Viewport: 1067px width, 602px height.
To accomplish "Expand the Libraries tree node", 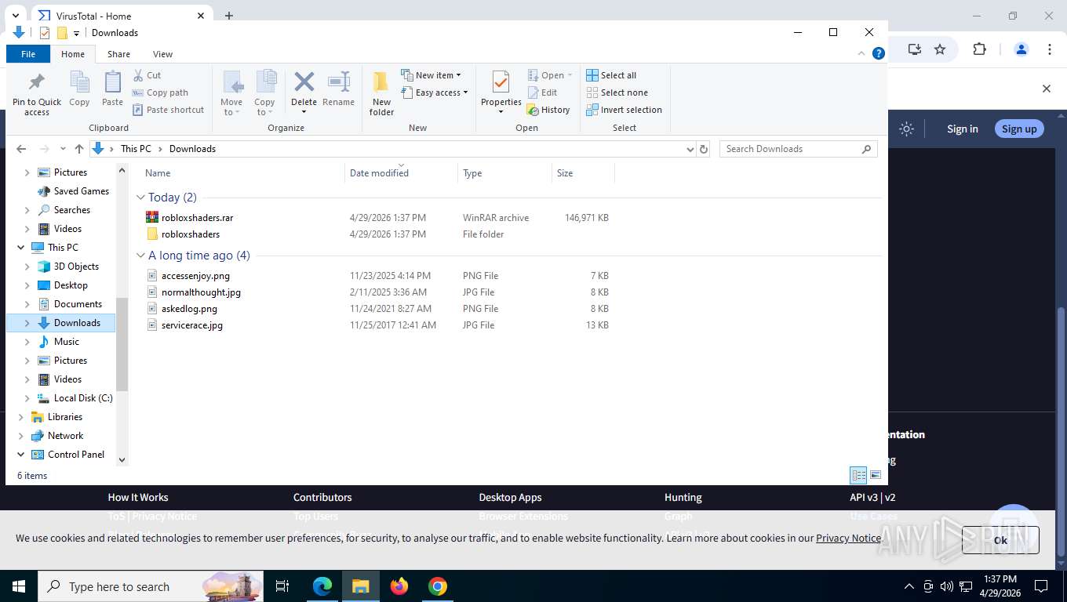I will pos(21,417).
